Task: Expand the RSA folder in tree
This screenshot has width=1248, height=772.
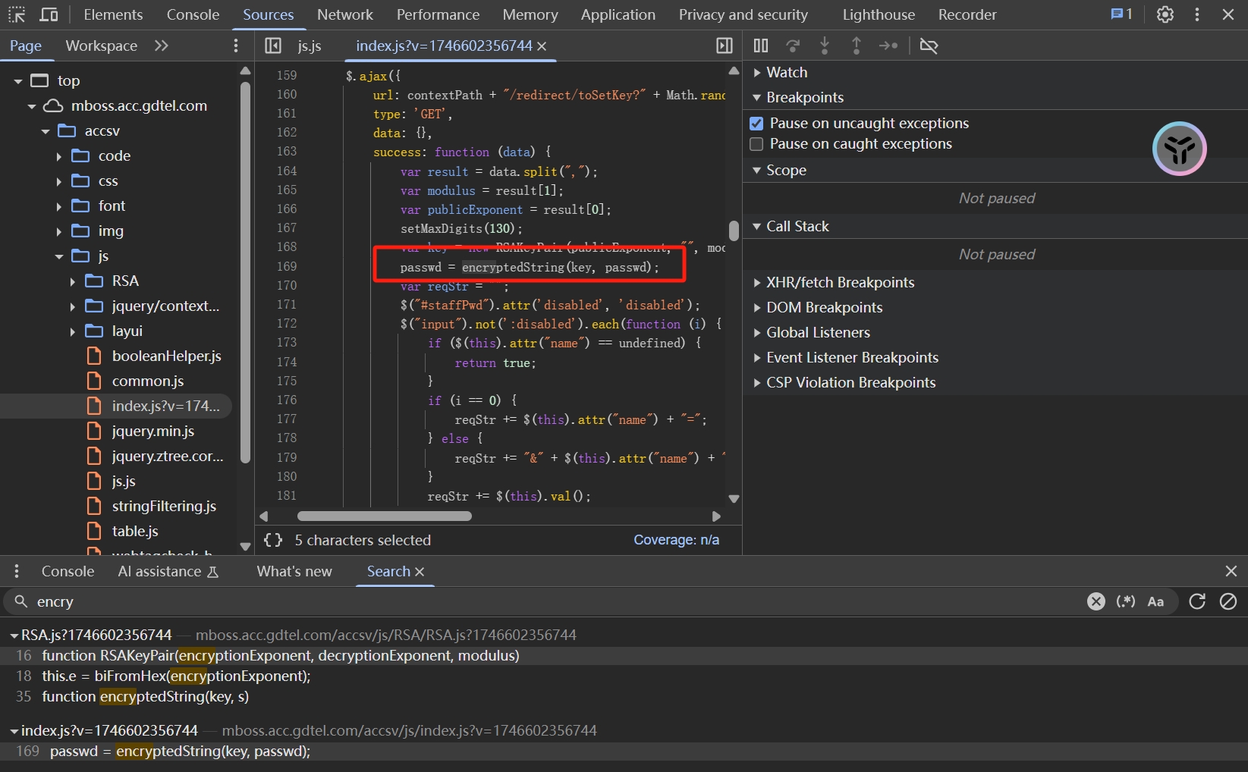Action: pos(73,281)
